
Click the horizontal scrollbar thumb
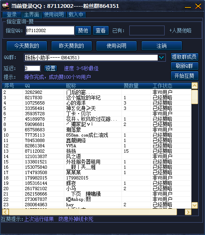point(93,212)
